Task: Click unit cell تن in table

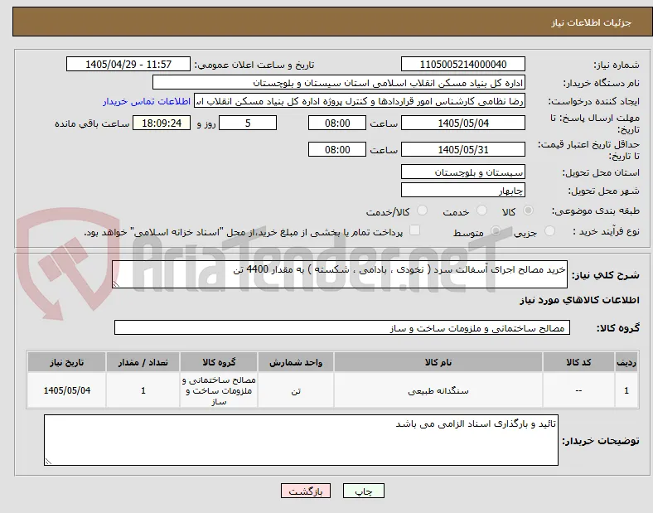Action: tap(296, 390)
